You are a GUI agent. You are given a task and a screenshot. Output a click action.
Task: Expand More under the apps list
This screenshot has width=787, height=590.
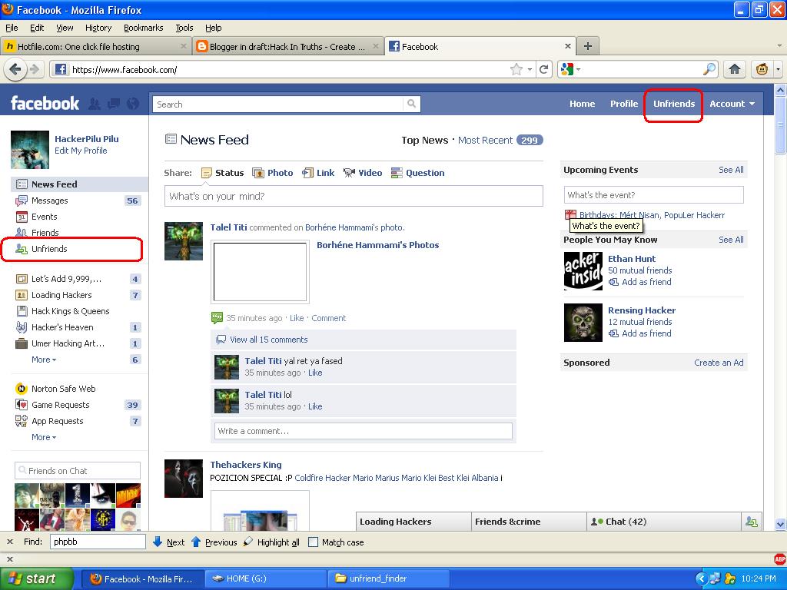pyautogui.click(x=44, y=437)
